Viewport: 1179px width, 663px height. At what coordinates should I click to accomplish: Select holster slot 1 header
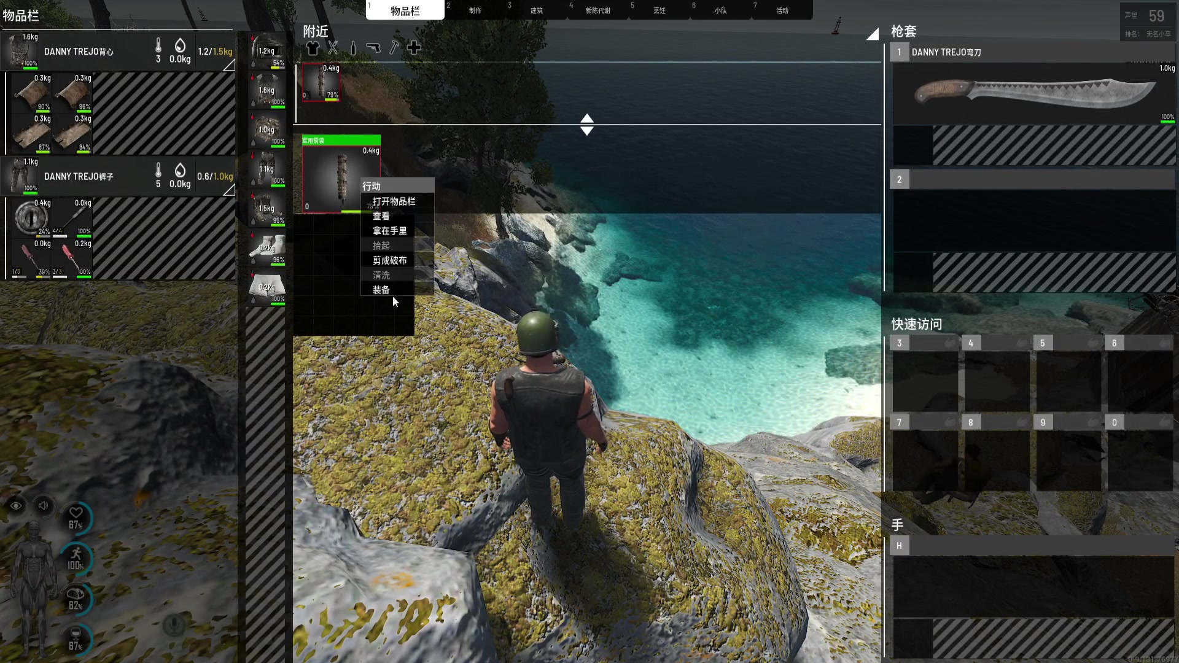1032,52
